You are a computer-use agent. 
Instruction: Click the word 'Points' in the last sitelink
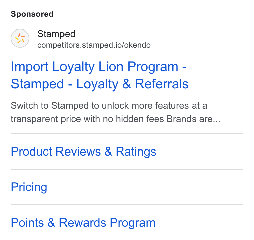(x=27, y=223)
